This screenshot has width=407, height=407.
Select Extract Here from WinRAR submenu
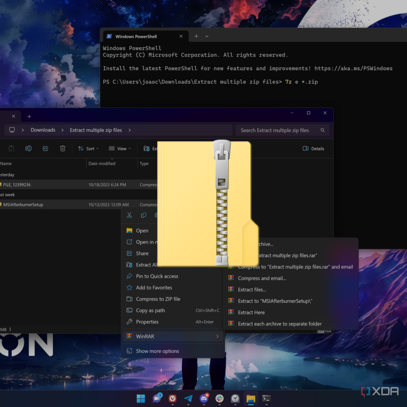[251, 312]
